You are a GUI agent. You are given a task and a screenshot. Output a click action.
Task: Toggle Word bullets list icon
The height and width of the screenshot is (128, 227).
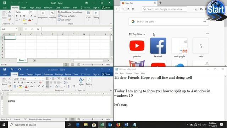[x=47, y=79]
